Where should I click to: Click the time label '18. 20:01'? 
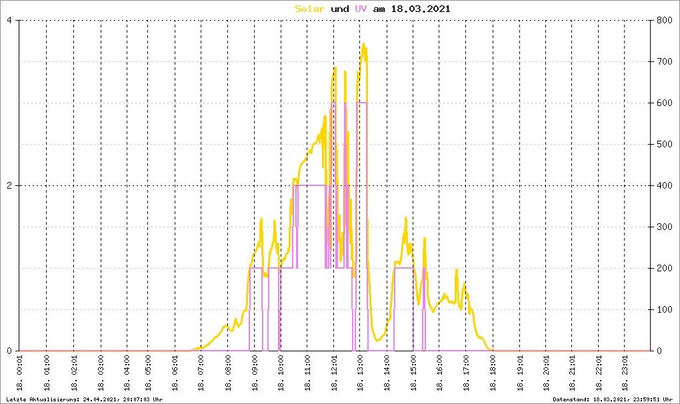click(546, 373)
